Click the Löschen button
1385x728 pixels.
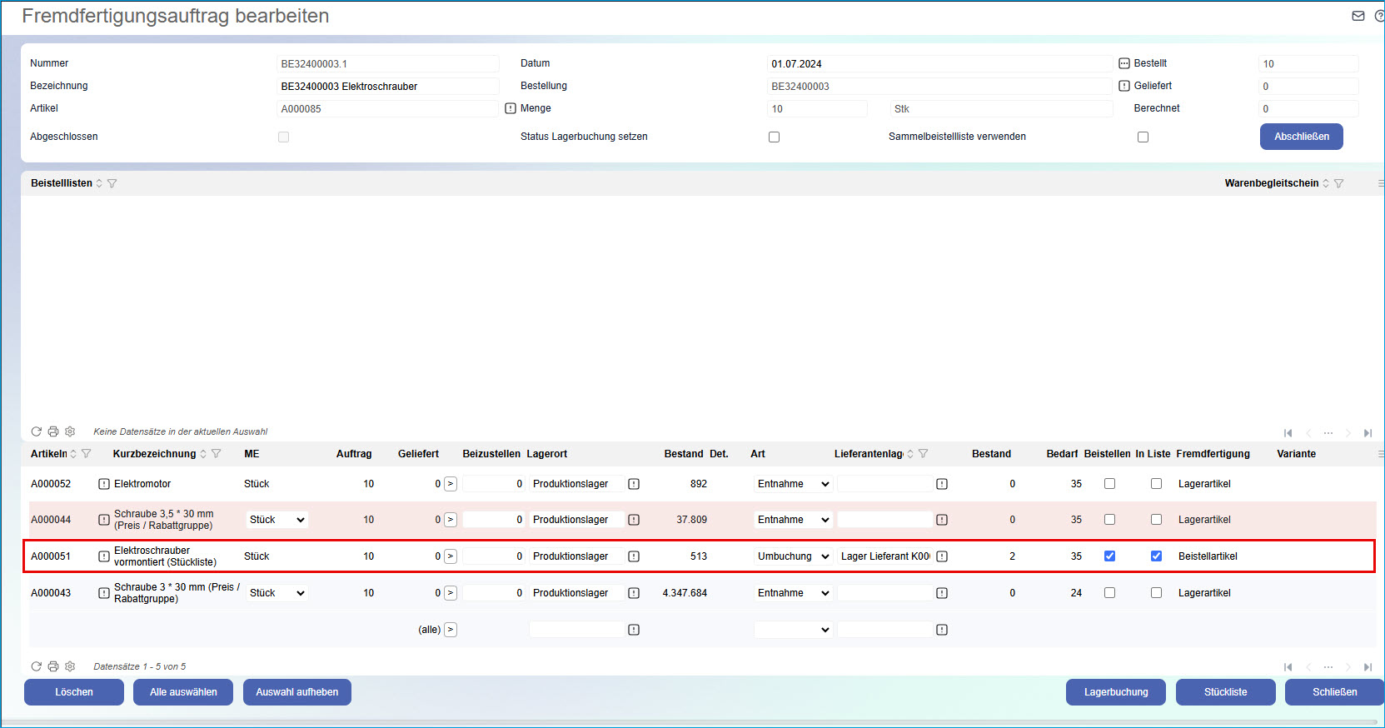tap(74, 692)
